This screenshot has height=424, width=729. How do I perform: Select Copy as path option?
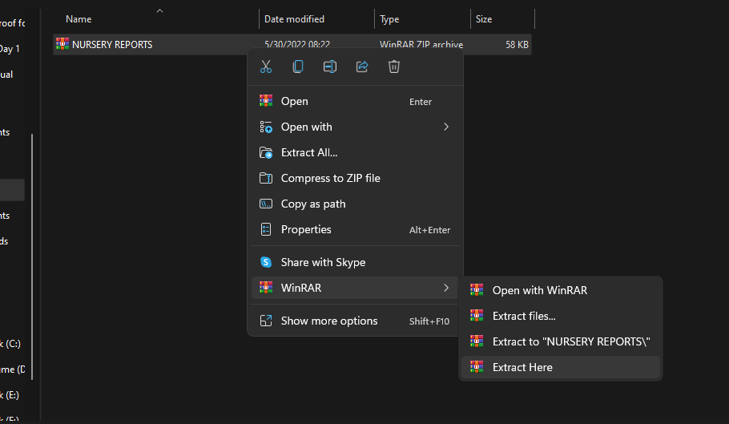click(313, 204)
